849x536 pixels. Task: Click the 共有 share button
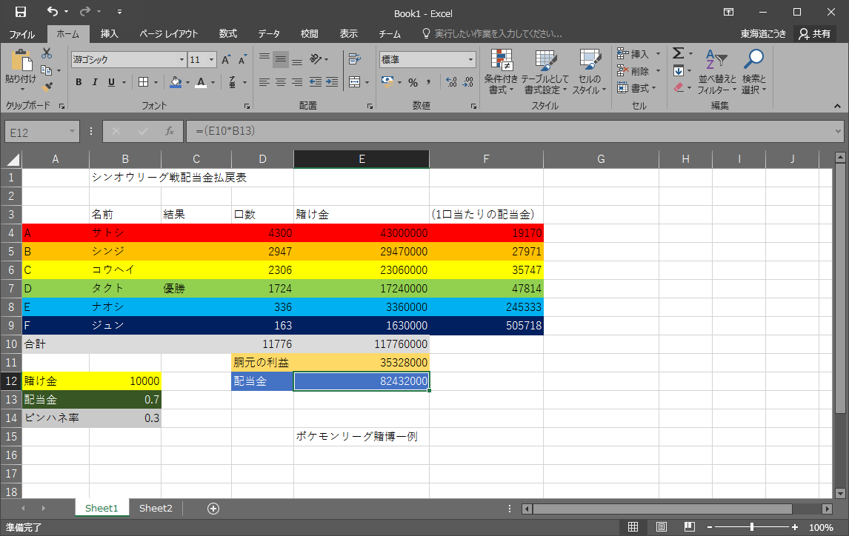pyautogui.click(x=815, y=33)
